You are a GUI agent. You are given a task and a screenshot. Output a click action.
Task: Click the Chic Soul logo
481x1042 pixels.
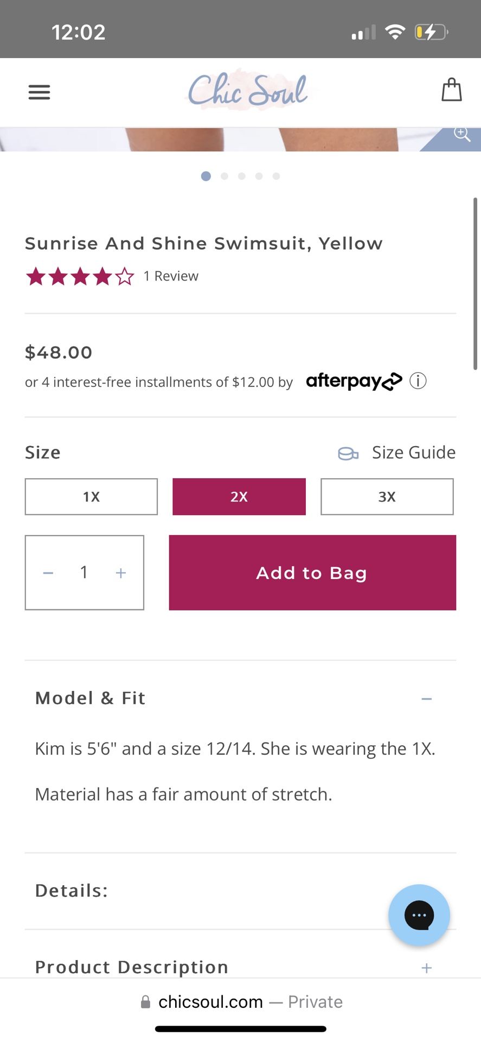248,90
